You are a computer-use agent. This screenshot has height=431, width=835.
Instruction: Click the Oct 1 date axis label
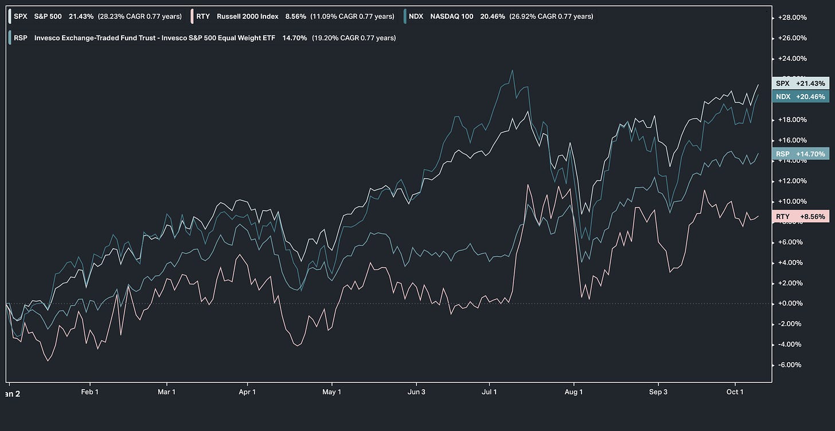coord(734,392)
